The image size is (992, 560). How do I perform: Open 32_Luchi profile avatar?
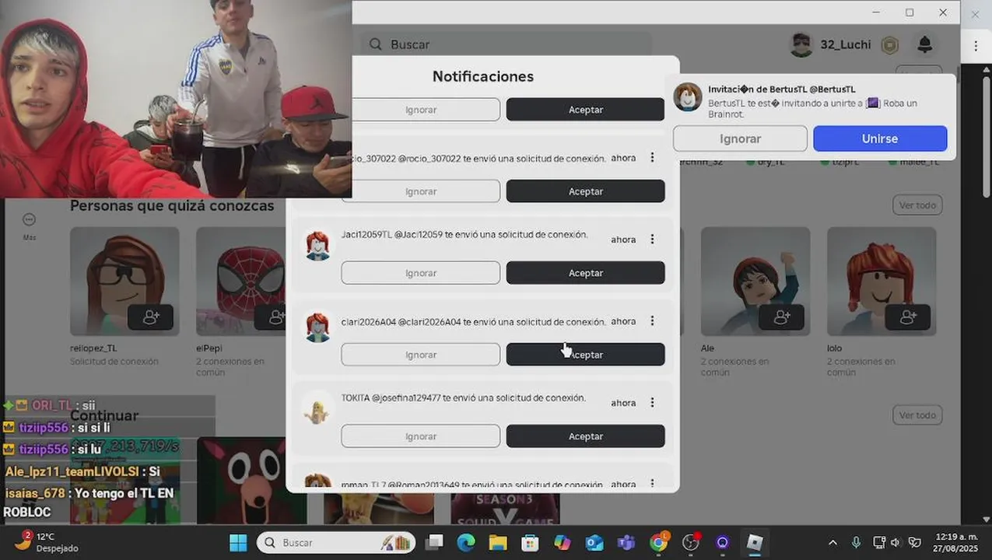[801, 44]
